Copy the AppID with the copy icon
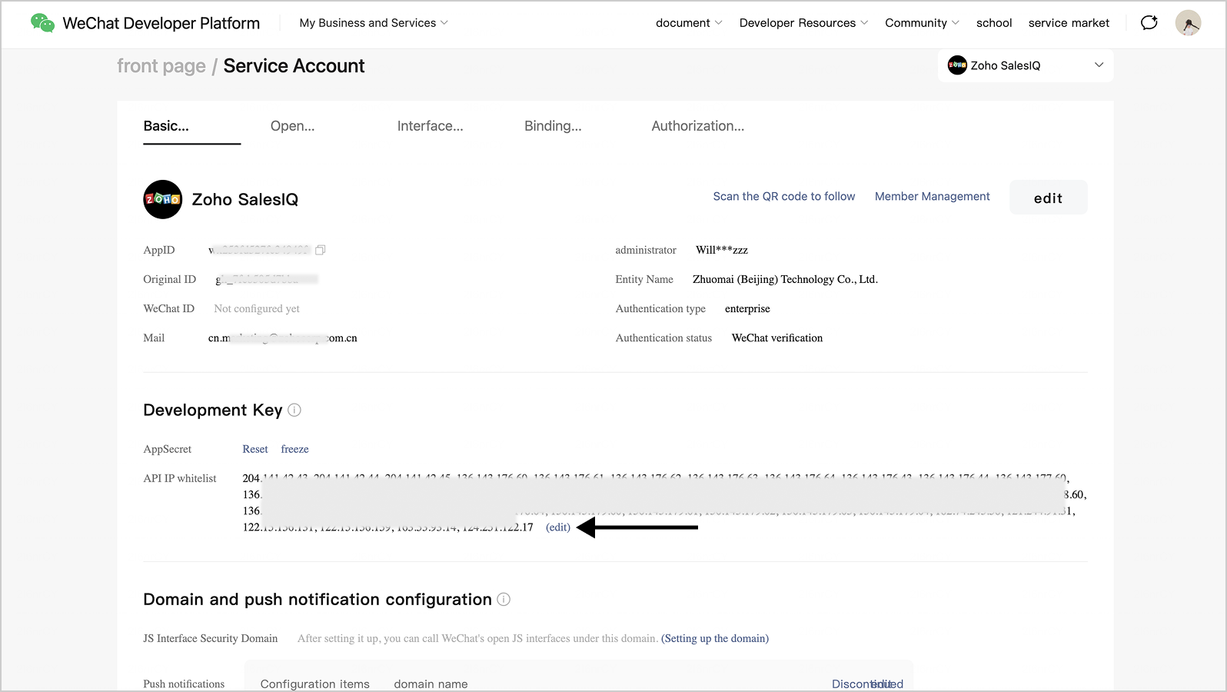 click(321, 250)
